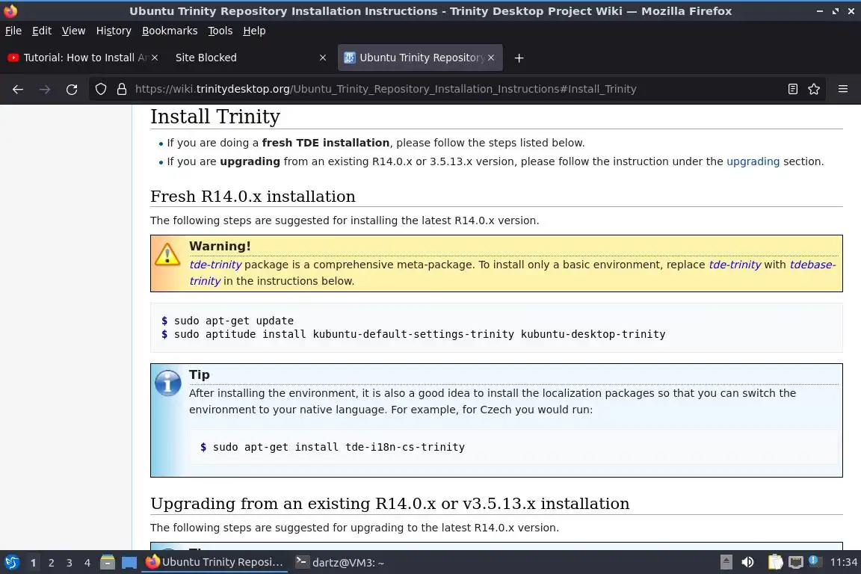Click the tdebase-trinity link

point(812,265)
